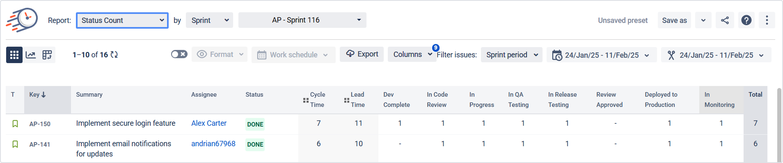The height and width of the screenshot is (163, 783).
Task: Expand the arrow next to Save as
Action: click(x=703, y=20)
